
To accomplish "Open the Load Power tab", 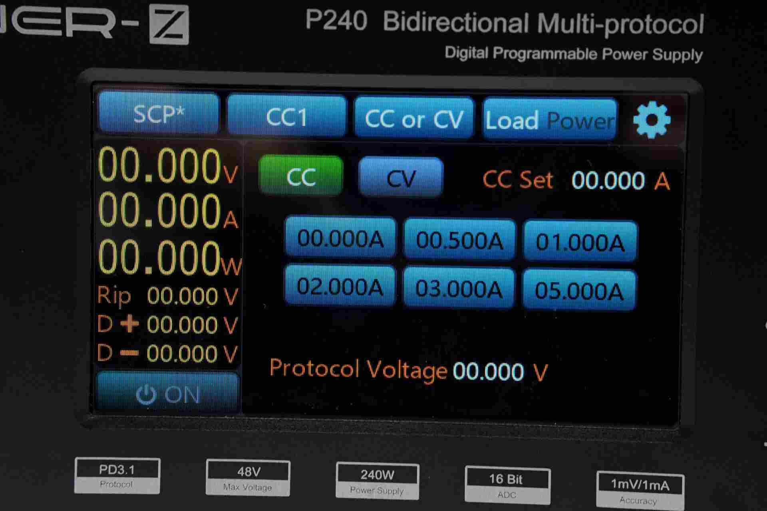I will pyautogui.click(x=549, y=120).
